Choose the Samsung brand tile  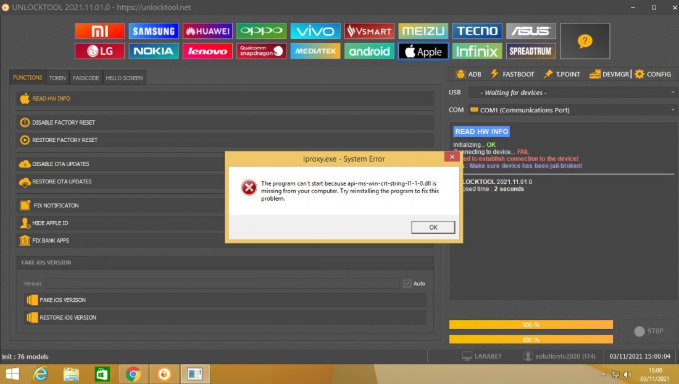154,31
